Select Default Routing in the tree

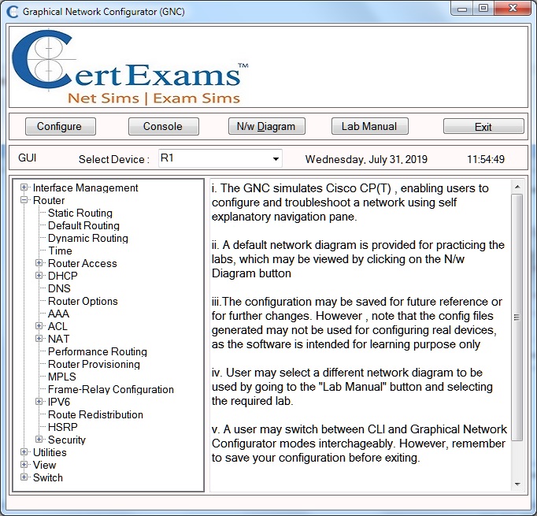pos(83,225)
